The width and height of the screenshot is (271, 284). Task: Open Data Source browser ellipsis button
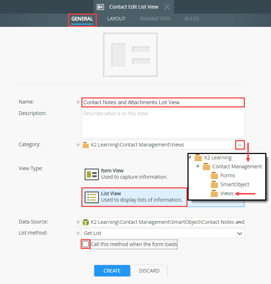point(240,222)
